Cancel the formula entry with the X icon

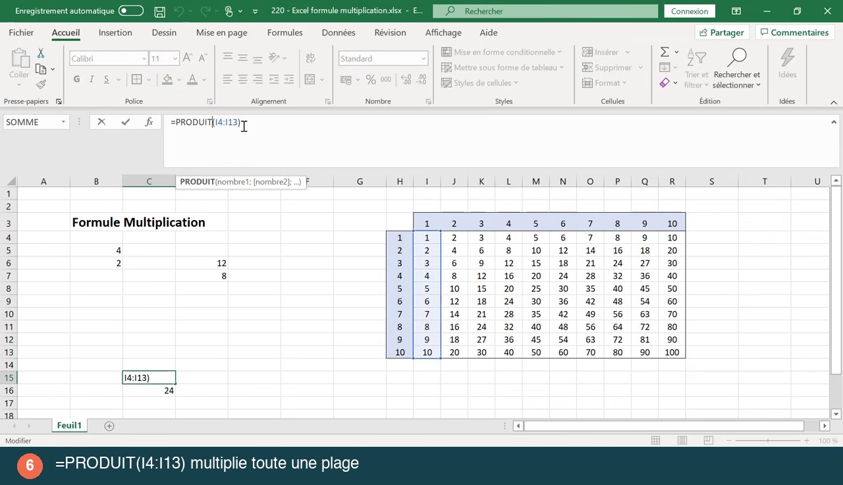tap(101, 122)
